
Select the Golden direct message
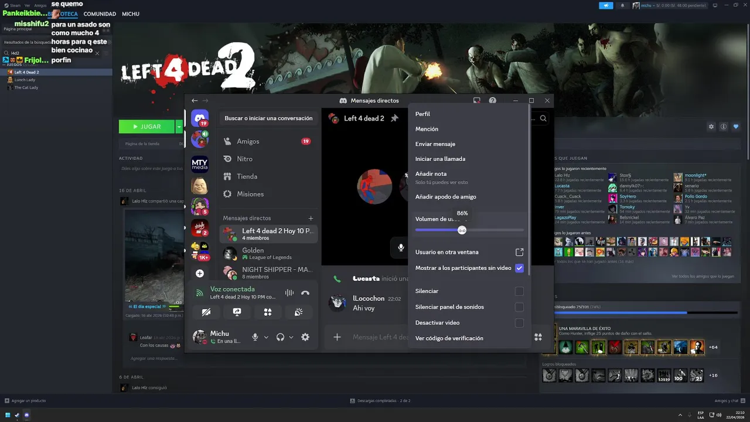pos(268,254)
